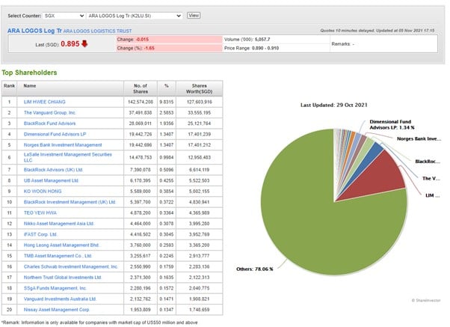Open Hong Leong Asset Management Bhd. link
Image resolution: width=450 pixels, height=327 pixels.
tap(62, 245)
